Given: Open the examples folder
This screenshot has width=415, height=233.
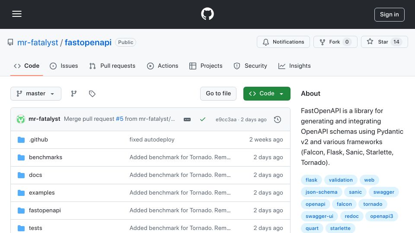Looking at the screenshot, I should coord(42,192).
